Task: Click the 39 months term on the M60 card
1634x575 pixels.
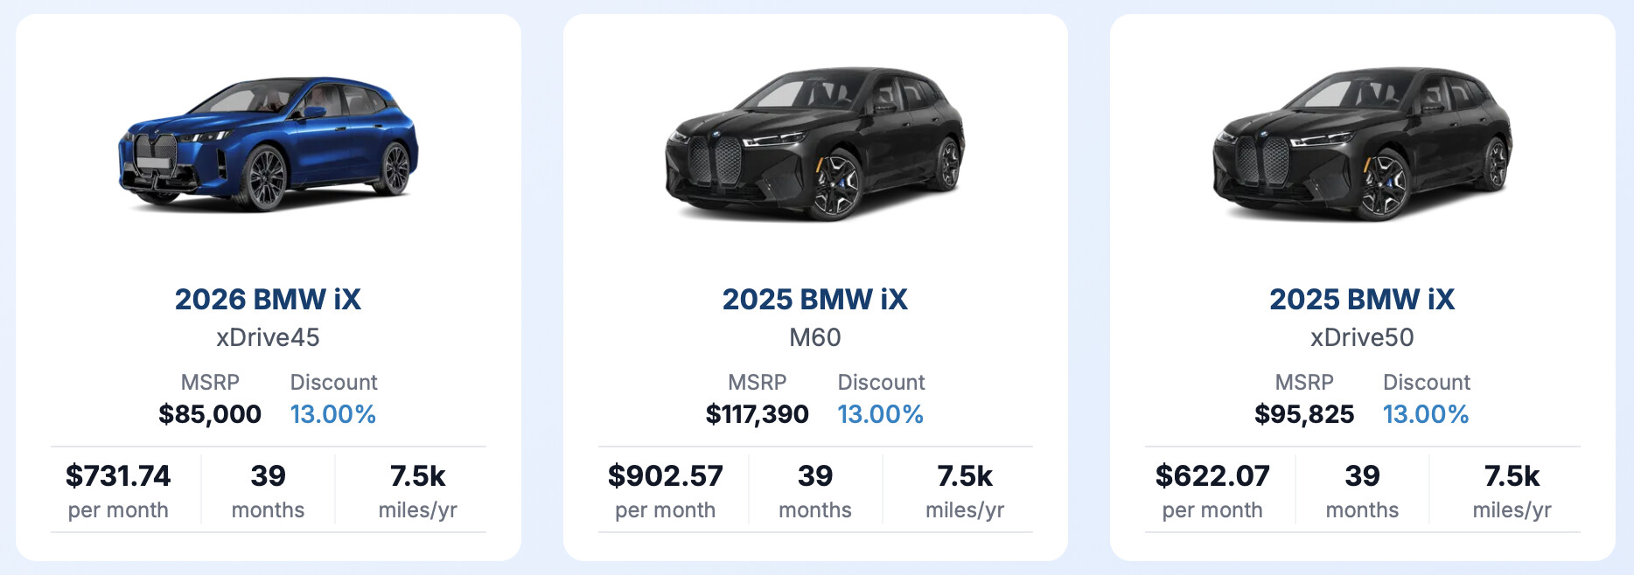Action: pyautogui.click(x=815, y=489)
